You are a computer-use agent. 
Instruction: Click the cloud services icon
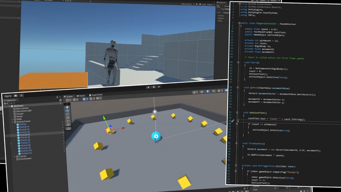tap(16, 96)
